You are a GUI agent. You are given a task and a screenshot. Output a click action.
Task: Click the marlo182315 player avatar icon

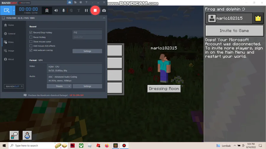tap(212, 18)
